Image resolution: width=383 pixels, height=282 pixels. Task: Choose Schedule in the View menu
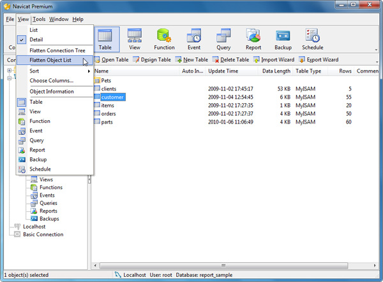[55, 169]
